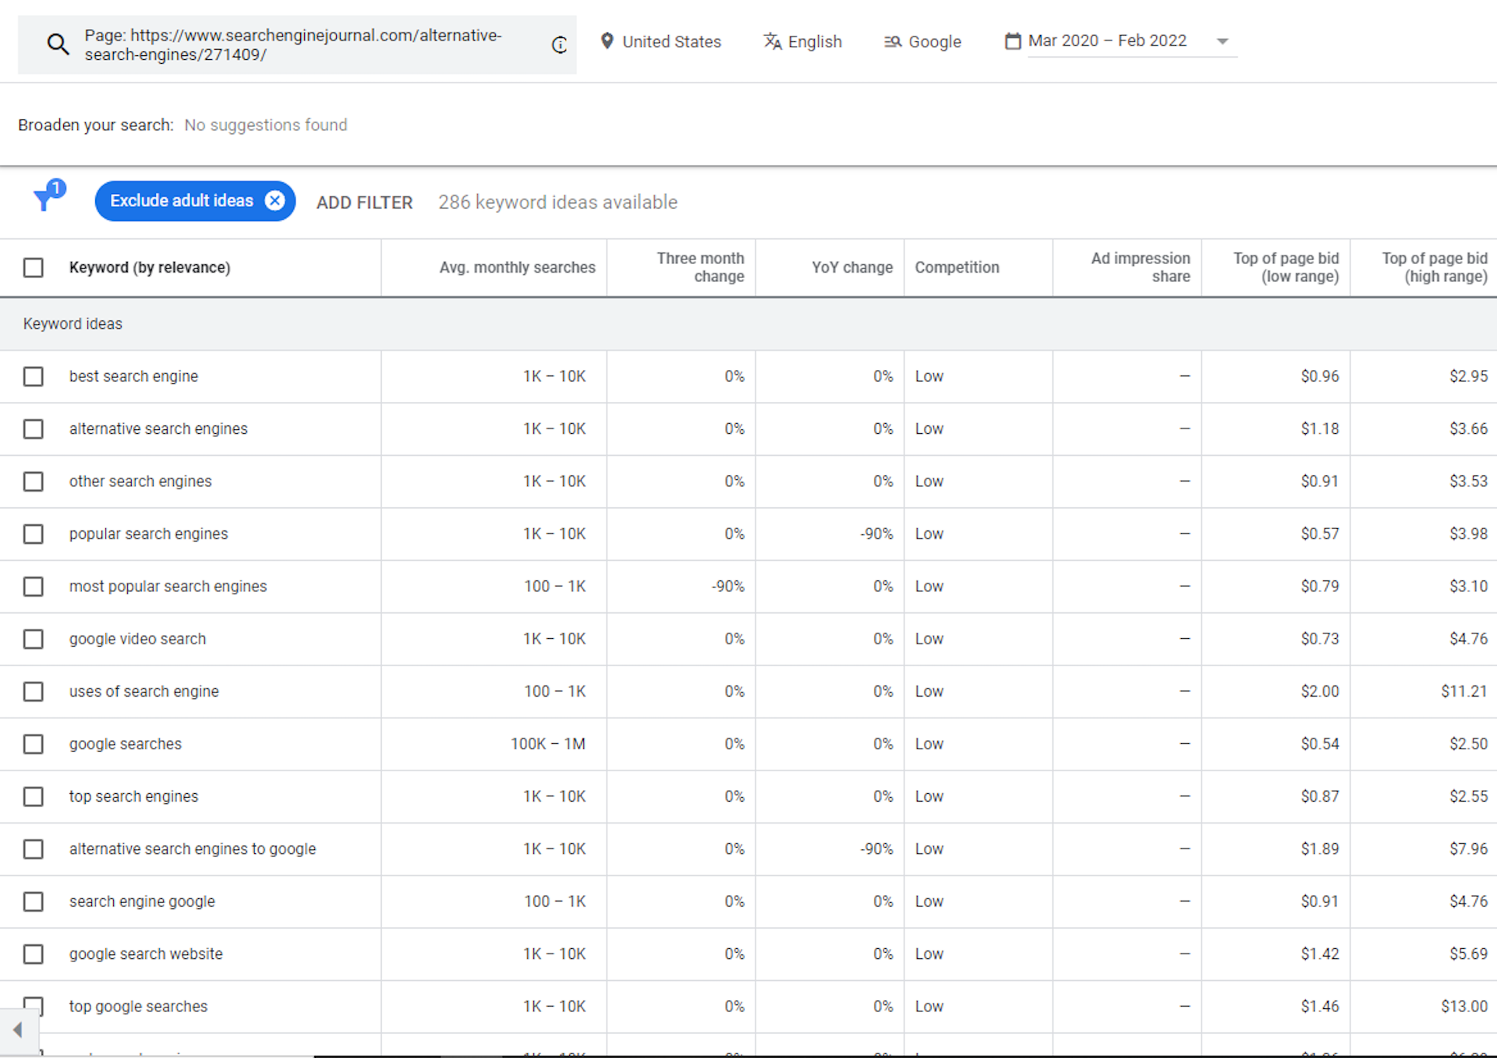This screenshot has height=1058, width=1497.
Task: Sort by Avg. monthly searches column
Action: coord(517,267)
